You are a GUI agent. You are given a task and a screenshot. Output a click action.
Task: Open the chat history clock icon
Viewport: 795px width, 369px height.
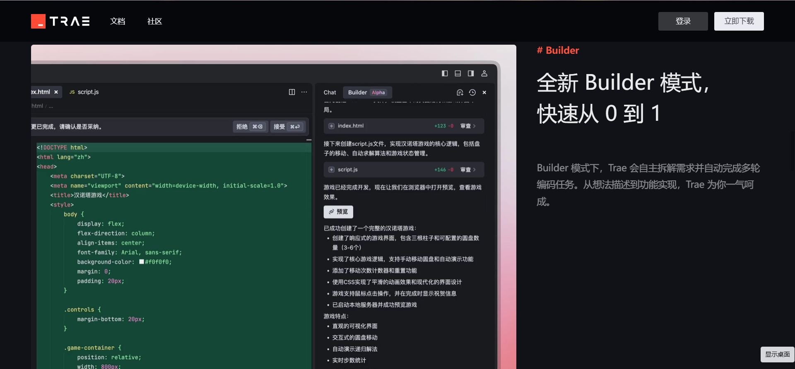tap(472, 93)
